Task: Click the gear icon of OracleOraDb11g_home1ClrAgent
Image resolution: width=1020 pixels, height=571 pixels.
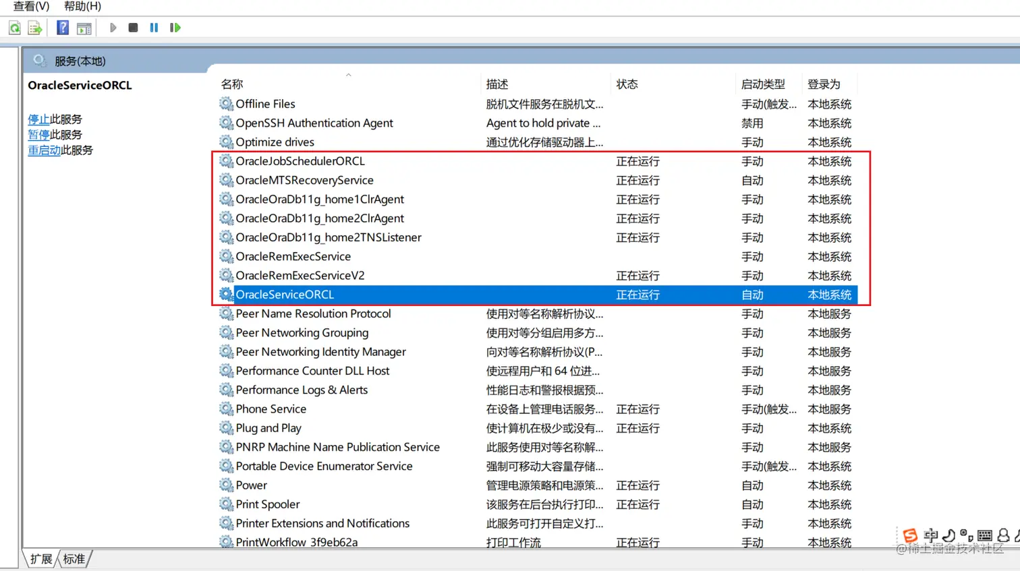Action: tap(226, 199)
